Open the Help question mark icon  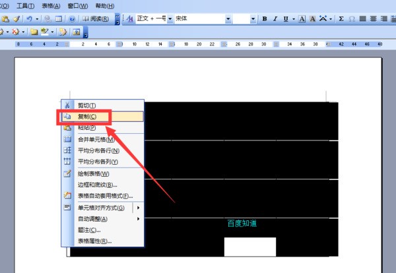click(x=72, y=19)
